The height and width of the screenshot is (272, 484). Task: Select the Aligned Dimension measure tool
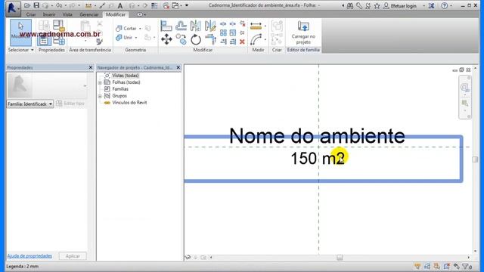(x=256, y=26)
